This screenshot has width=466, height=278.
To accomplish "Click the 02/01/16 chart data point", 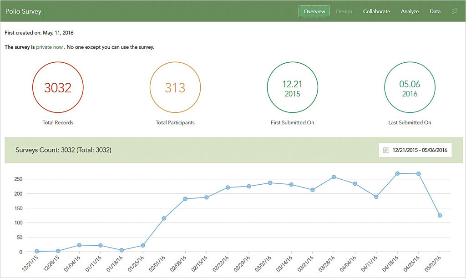I will pos(164,218).
